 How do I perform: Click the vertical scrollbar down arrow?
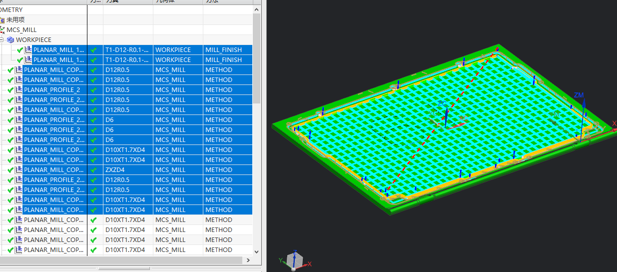(x=257, y=252)
